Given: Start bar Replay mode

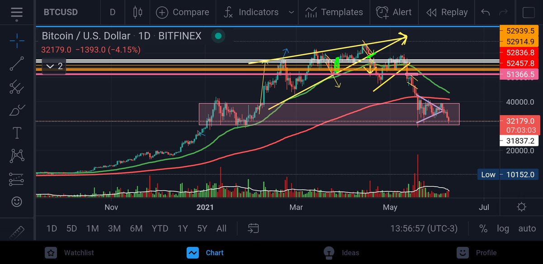Looking at the screenshot, I should coord(447,12).
